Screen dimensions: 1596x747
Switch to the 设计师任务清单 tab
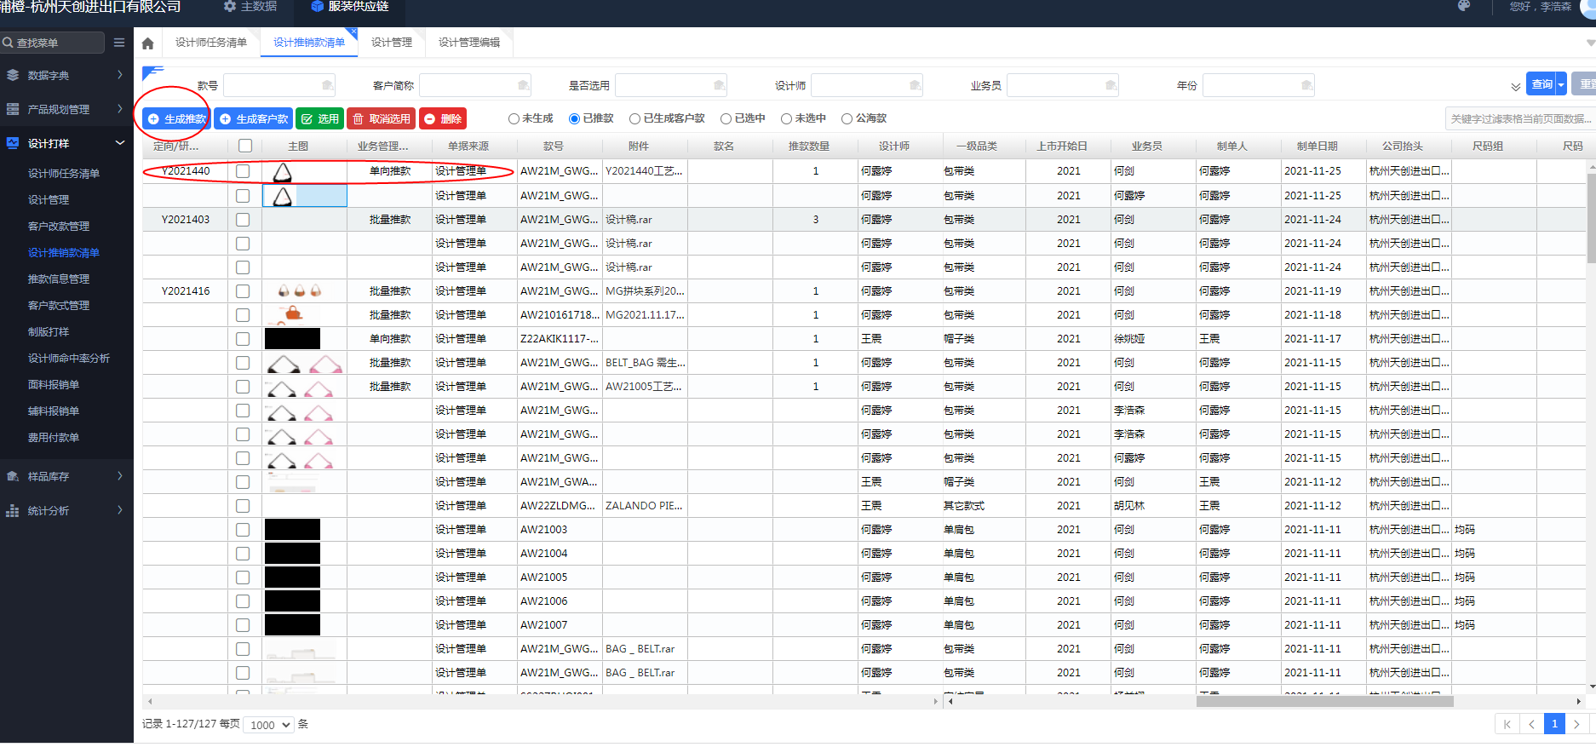tap(211, 43)
